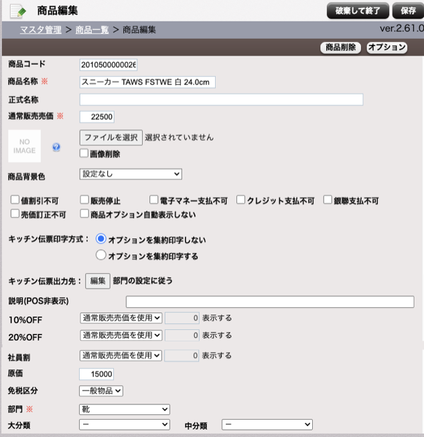424x437 pixels.
Task: Tick the クレジット支払不可 checkbox
Action: coord(241,200)
